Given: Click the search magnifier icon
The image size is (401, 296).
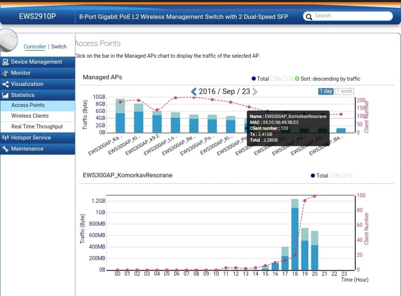Looking at the screenshot, I should (309, 17).
